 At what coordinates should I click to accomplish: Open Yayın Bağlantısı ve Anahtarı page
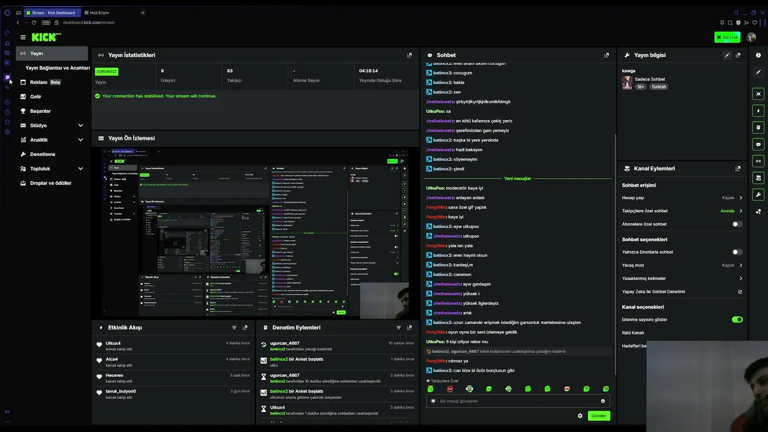coord(58,68)
